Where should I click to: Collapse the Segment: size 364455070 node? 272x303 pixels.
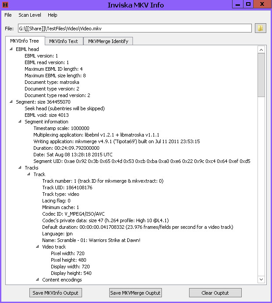point(11,101)
